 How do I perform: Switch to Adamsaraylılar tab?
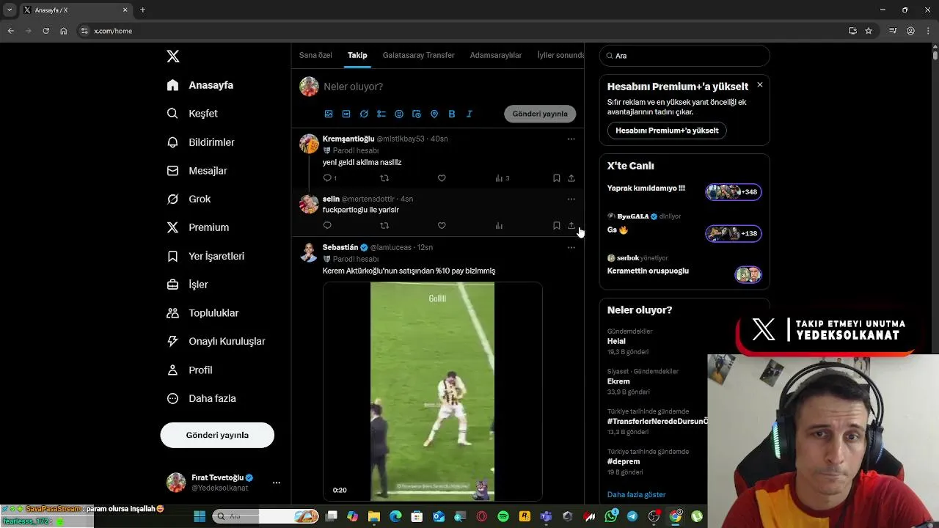click(496, 55)
